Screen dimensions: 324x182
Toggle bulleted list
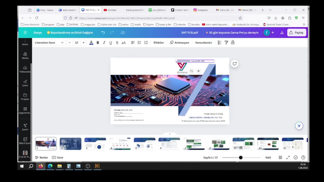point(139,43)
